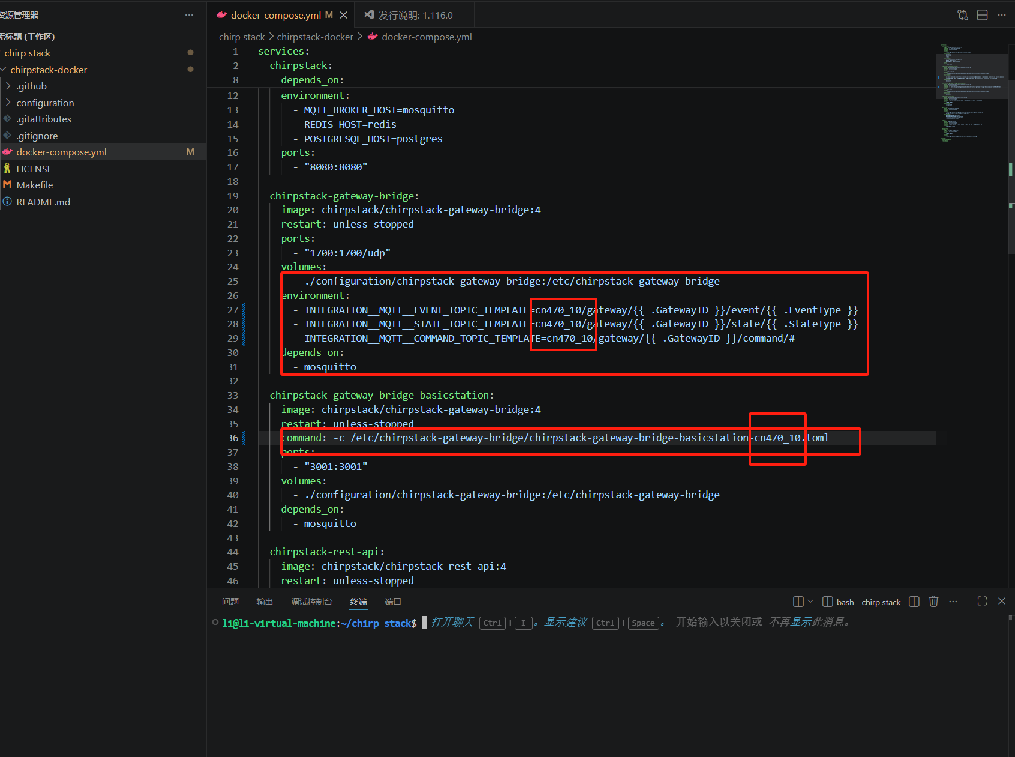This screenshot has height=757, width=1015.
Task: Click the chirpstack-gateway-bridge-basicstation: key
Action: [x=382, y=396]
